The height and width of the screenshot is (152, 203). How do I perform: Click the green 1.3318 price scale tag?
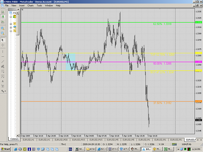[x=198, y=22]
